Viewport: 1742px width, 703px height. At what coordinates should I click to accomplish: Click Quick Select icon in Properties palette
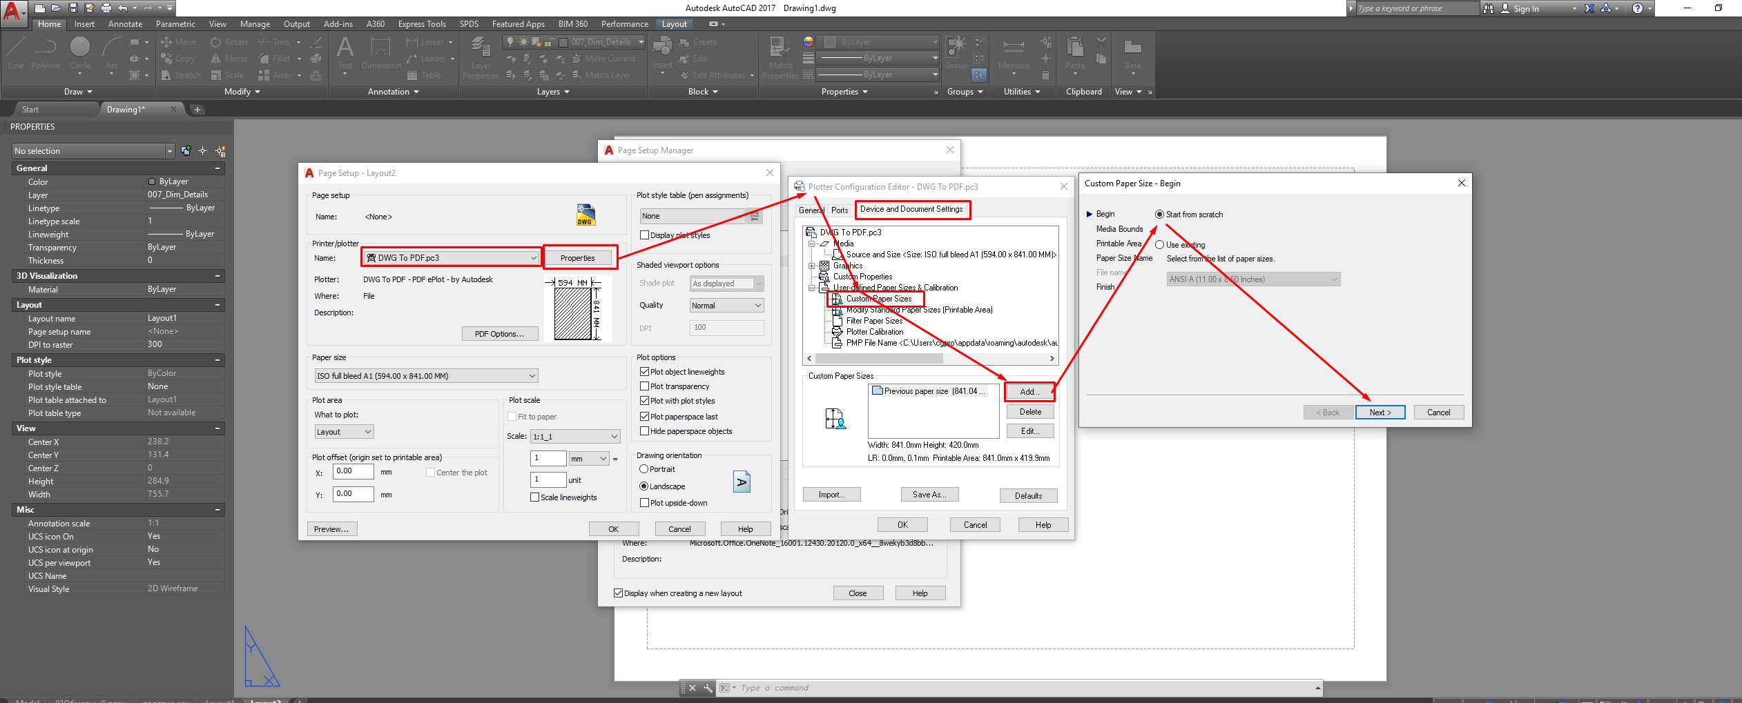(x=220, y=151)
